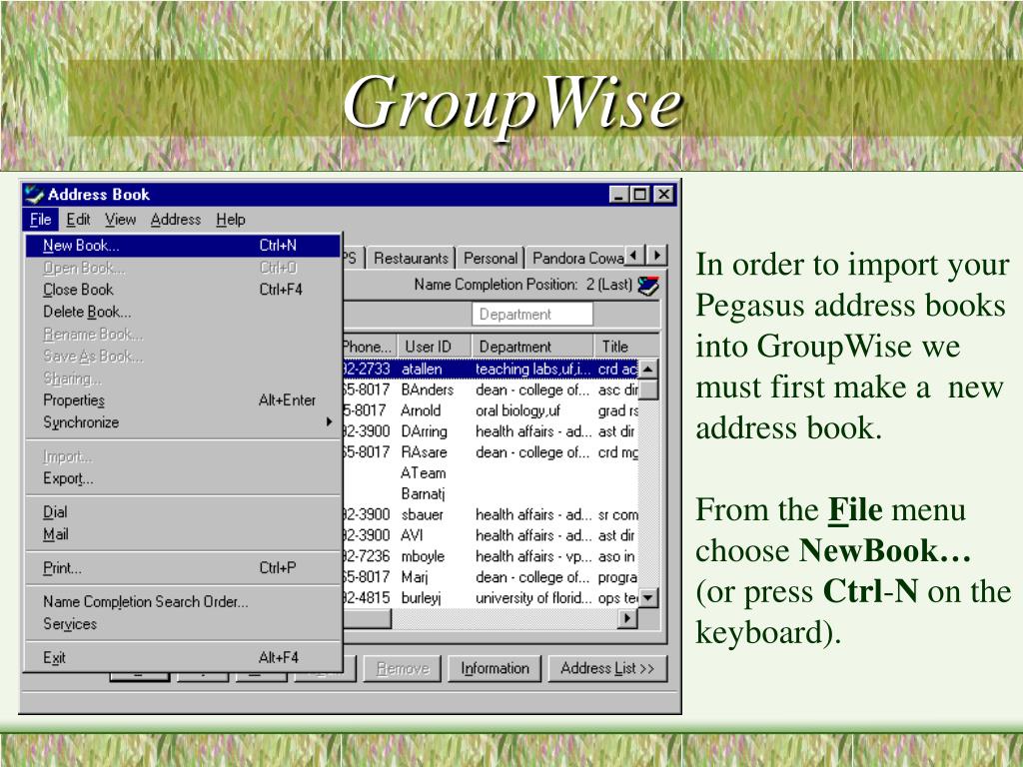
Task: Click the horizontal scrollbar right arrow
Action: point(627,617)
